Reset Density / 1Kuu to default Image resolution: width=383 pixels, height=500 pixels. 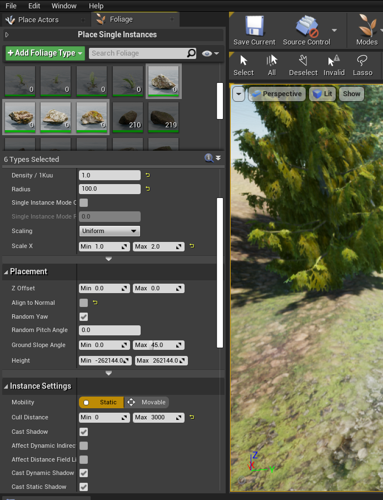coord(147,175)
